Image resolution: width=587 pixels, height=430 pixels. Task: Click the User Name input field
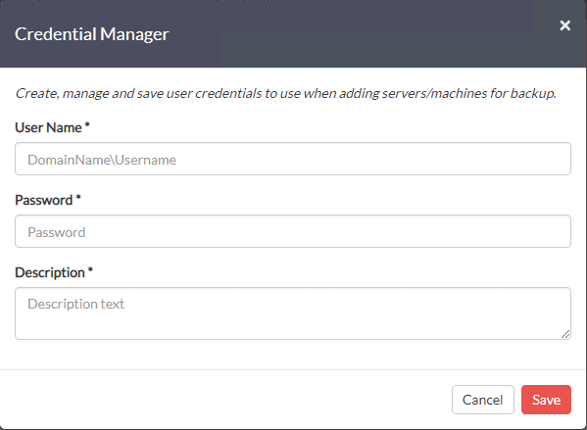point(293,159)
